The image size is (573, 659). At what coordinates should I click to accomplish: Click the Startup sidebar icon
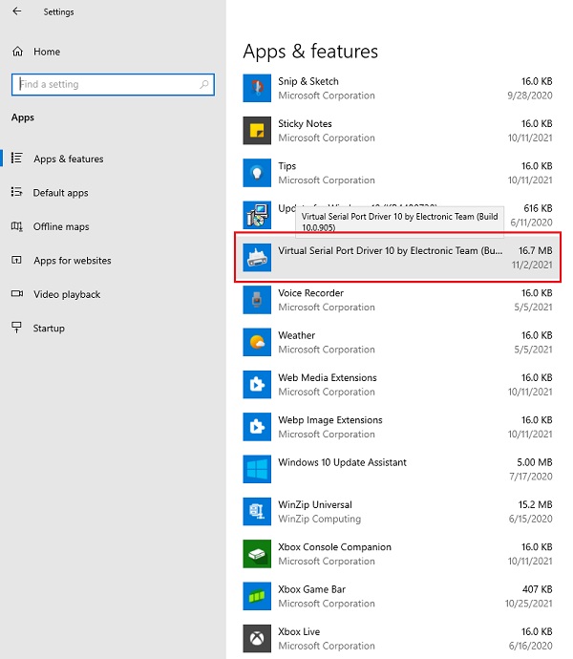click(x=17, y=328)
